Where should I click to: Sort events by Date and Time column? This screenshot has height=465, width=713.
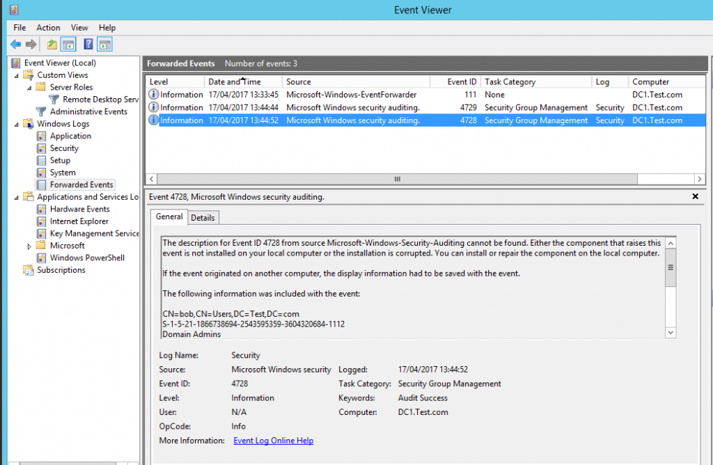243,82
